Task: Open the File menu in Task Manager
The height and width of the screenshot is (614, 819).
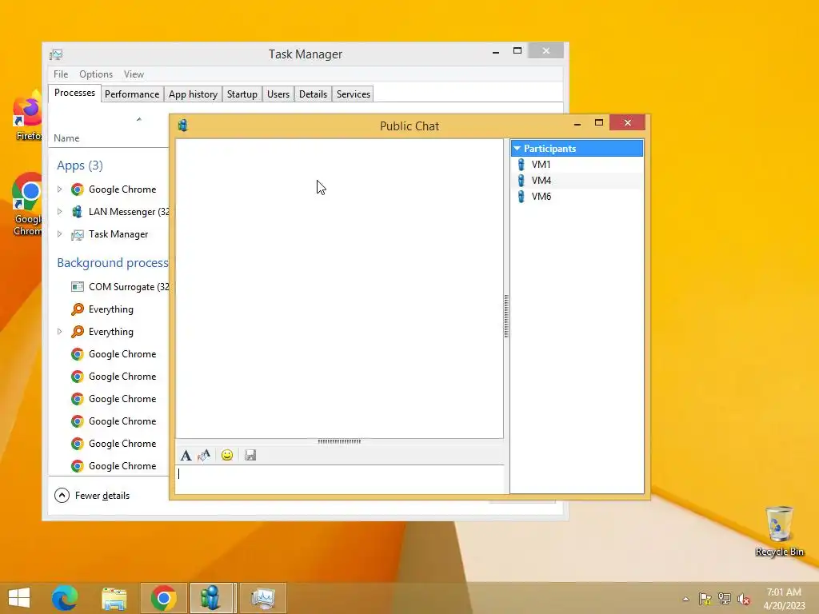Action: 61,74
